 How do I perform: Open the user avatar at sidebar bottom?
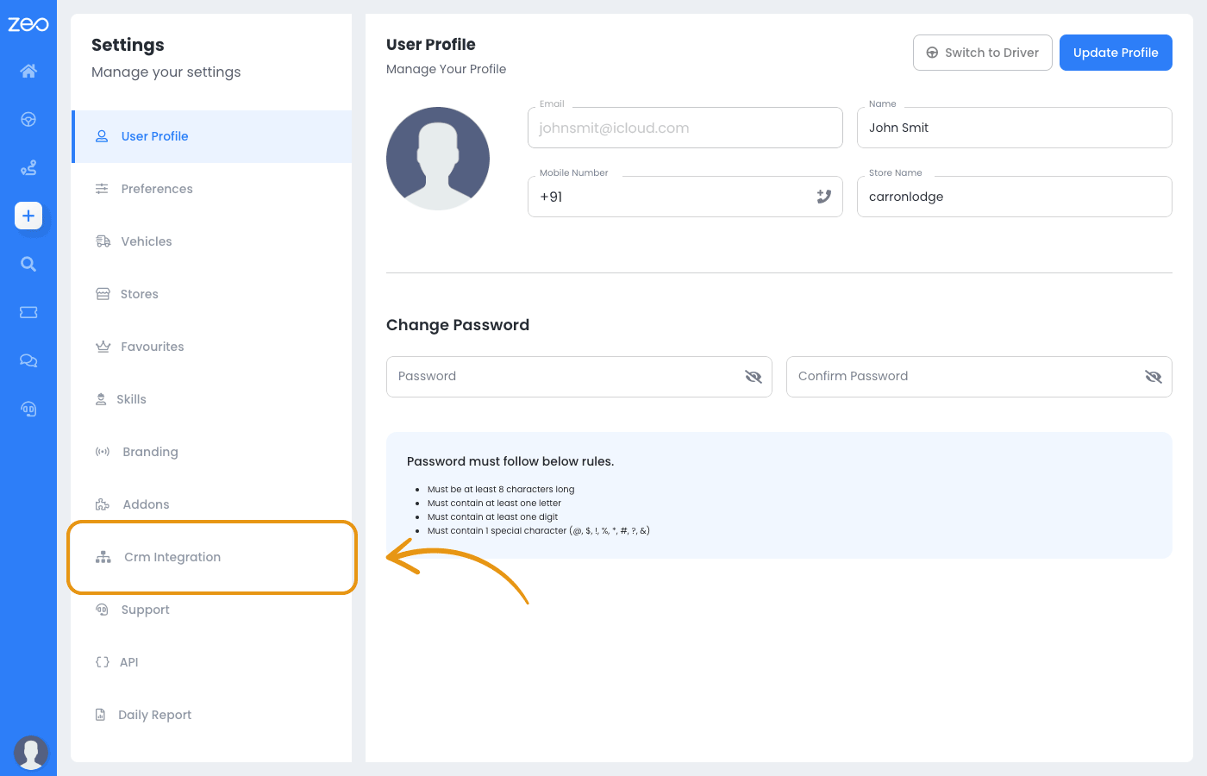click(x=31, y=753)
